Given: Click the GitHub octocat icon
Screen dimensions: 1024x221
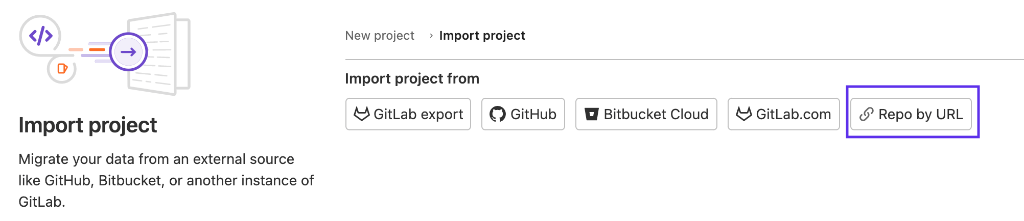Looking at the screenshot, I should point(497,114).
